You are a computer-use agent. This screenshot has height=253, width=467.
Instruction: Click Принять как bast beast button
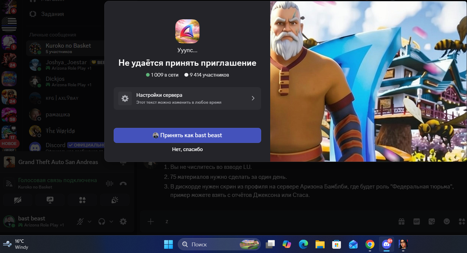(187, 135)
